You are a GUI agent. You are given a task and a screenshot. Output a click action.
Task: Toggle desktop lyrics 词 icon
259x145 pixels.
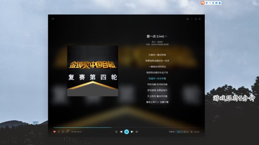(x=191, y=132)
